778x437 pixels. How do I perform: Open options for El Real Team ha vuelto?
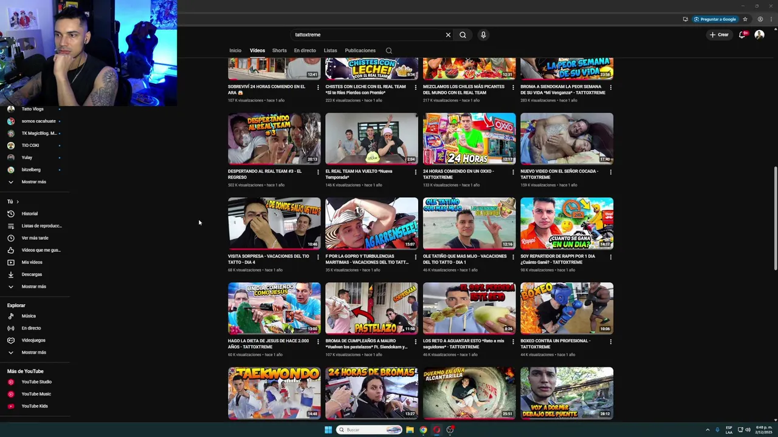click(415, 172)
